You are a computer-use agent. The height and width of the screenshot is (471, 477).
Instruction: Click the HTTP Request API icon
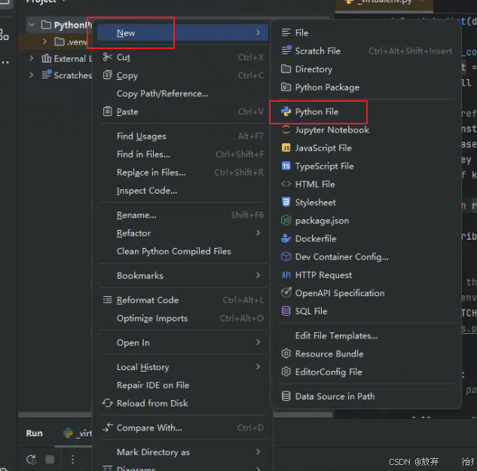(x=286, y=275)
